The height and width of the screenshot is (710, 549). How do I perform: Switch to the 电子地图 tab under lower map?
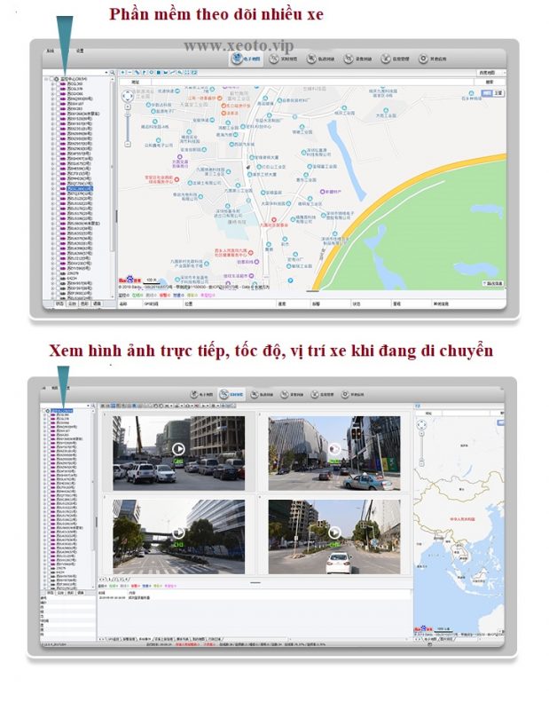431,639
